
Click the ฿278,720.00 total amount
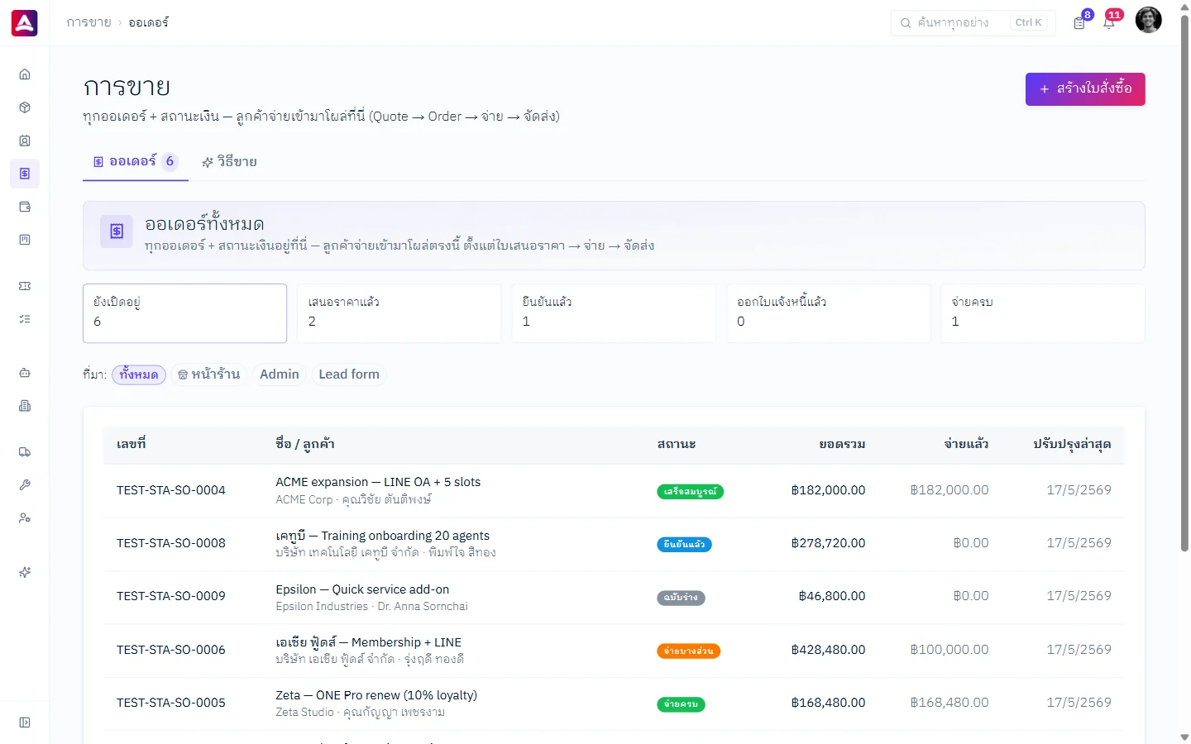828,543
